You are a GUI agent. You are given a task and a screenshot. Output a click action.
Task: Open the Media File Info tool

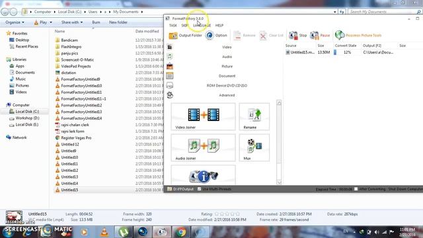(203, 175)
